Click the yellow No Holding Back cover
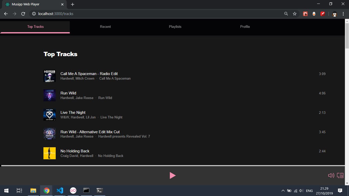This screenshot has height=196, width=349. (50, 153)
